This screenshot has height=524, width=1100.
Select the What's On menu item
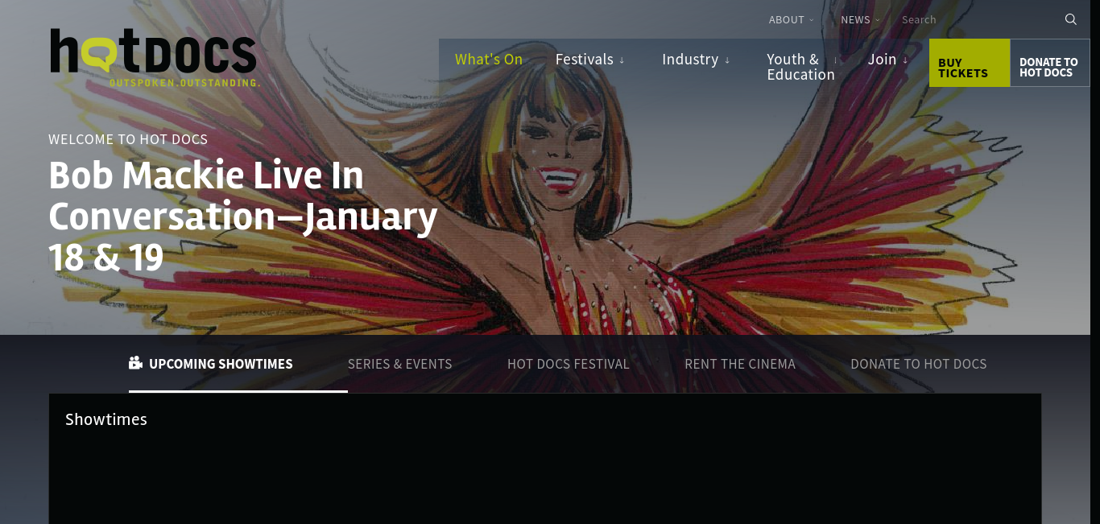pyautogui.click(x=489, y=60)
